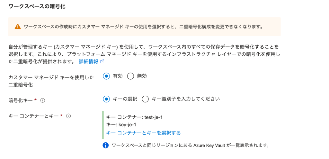The height and width of the screenshot is (159, 329).
Task: Click the blue information icon for Azure Key Vault note
Action: 106,146
